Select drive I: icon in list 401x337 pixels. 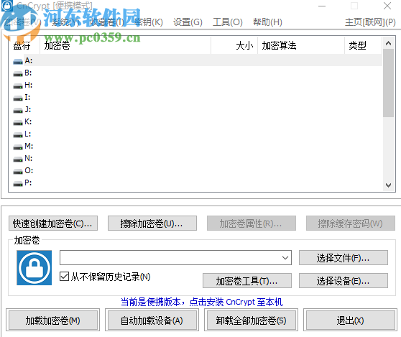(18, 98)
